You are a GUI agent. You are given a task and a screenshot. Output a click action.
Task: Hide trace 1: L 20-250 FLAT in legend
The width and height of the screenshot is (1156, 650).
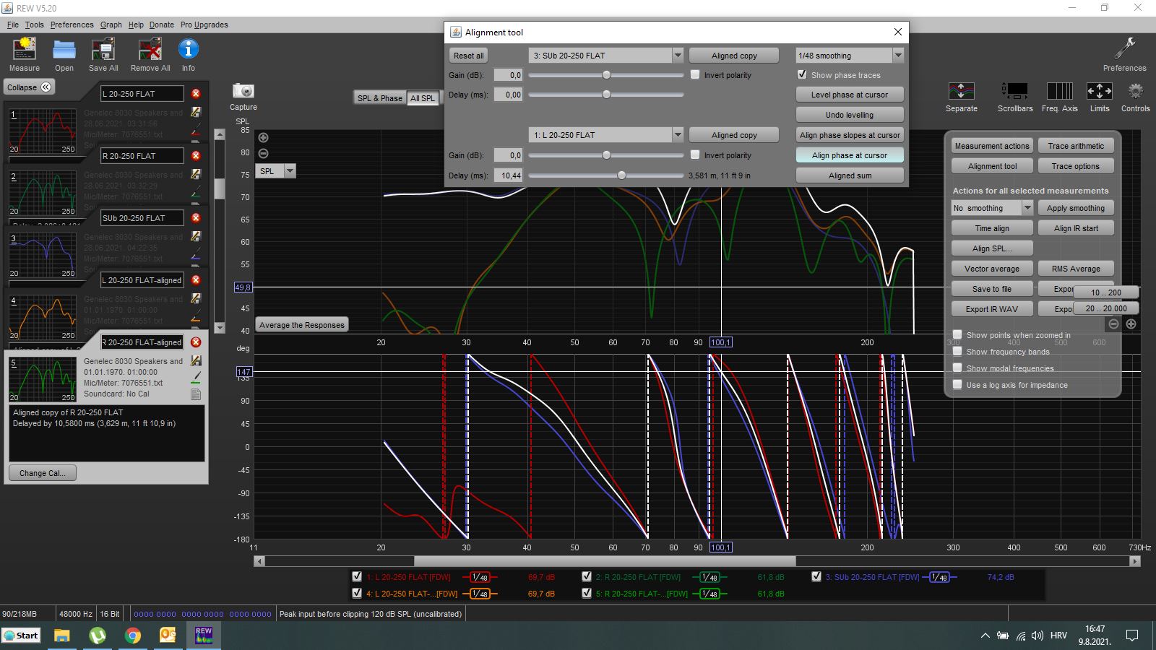357,577
